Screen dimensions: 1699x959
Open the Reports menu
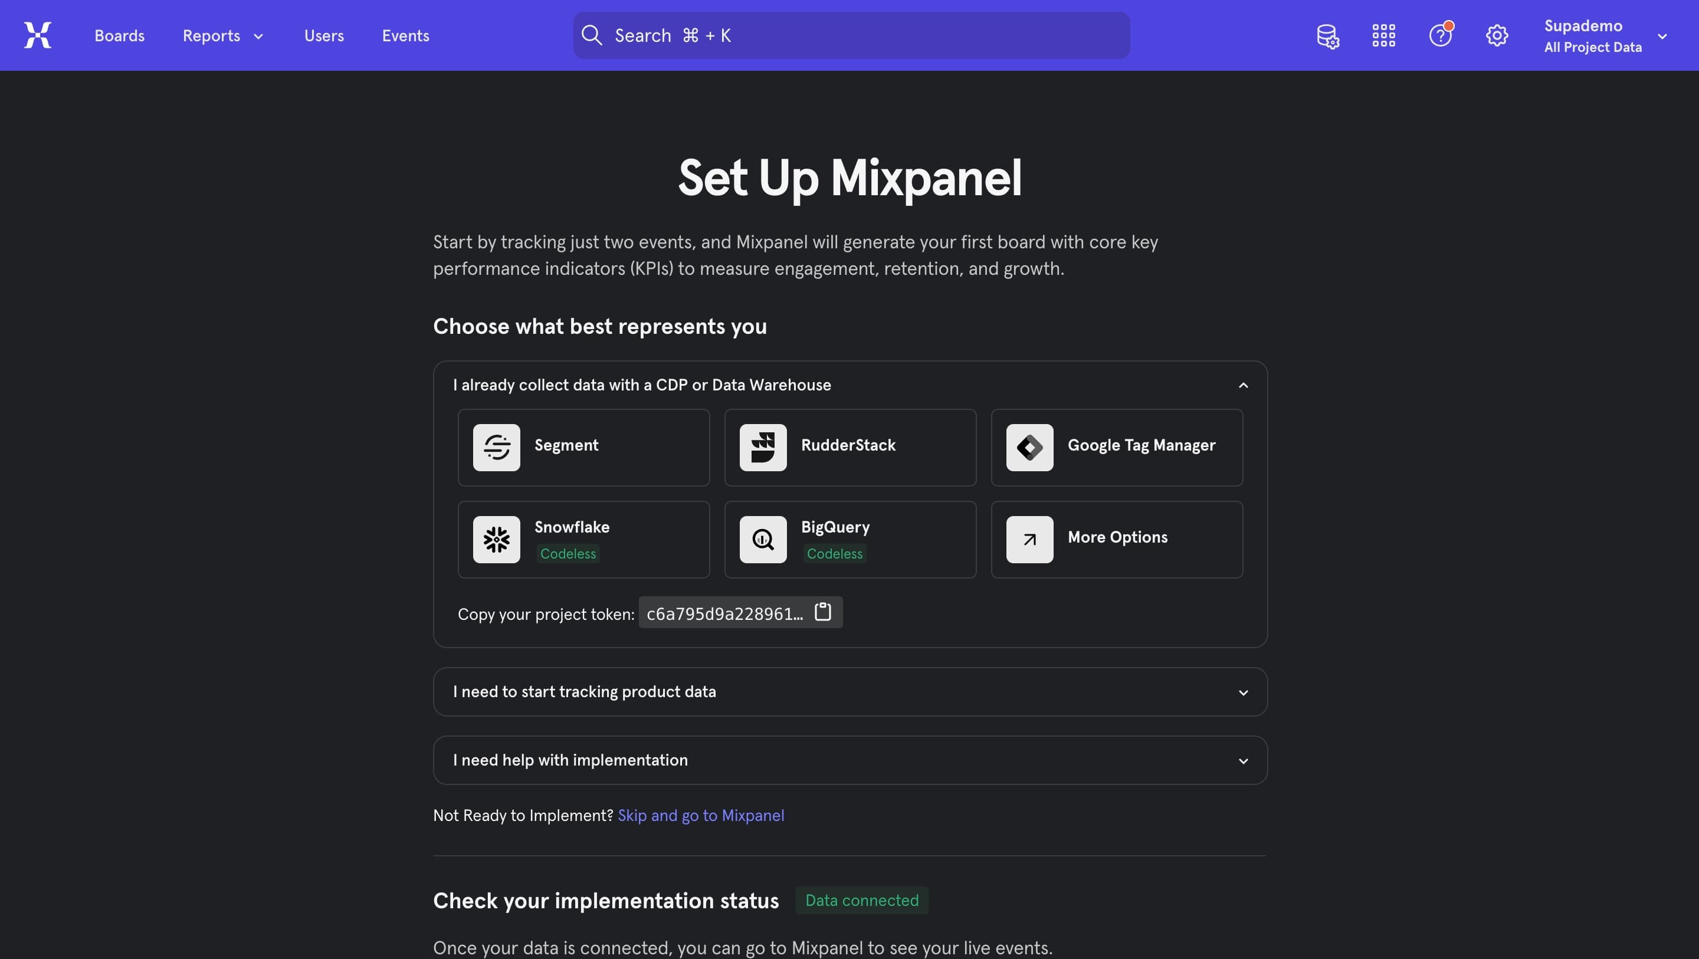[x=223, y=35]
